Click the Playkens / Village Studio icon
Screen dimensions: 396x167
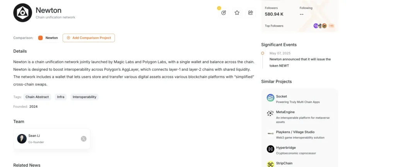270,133
